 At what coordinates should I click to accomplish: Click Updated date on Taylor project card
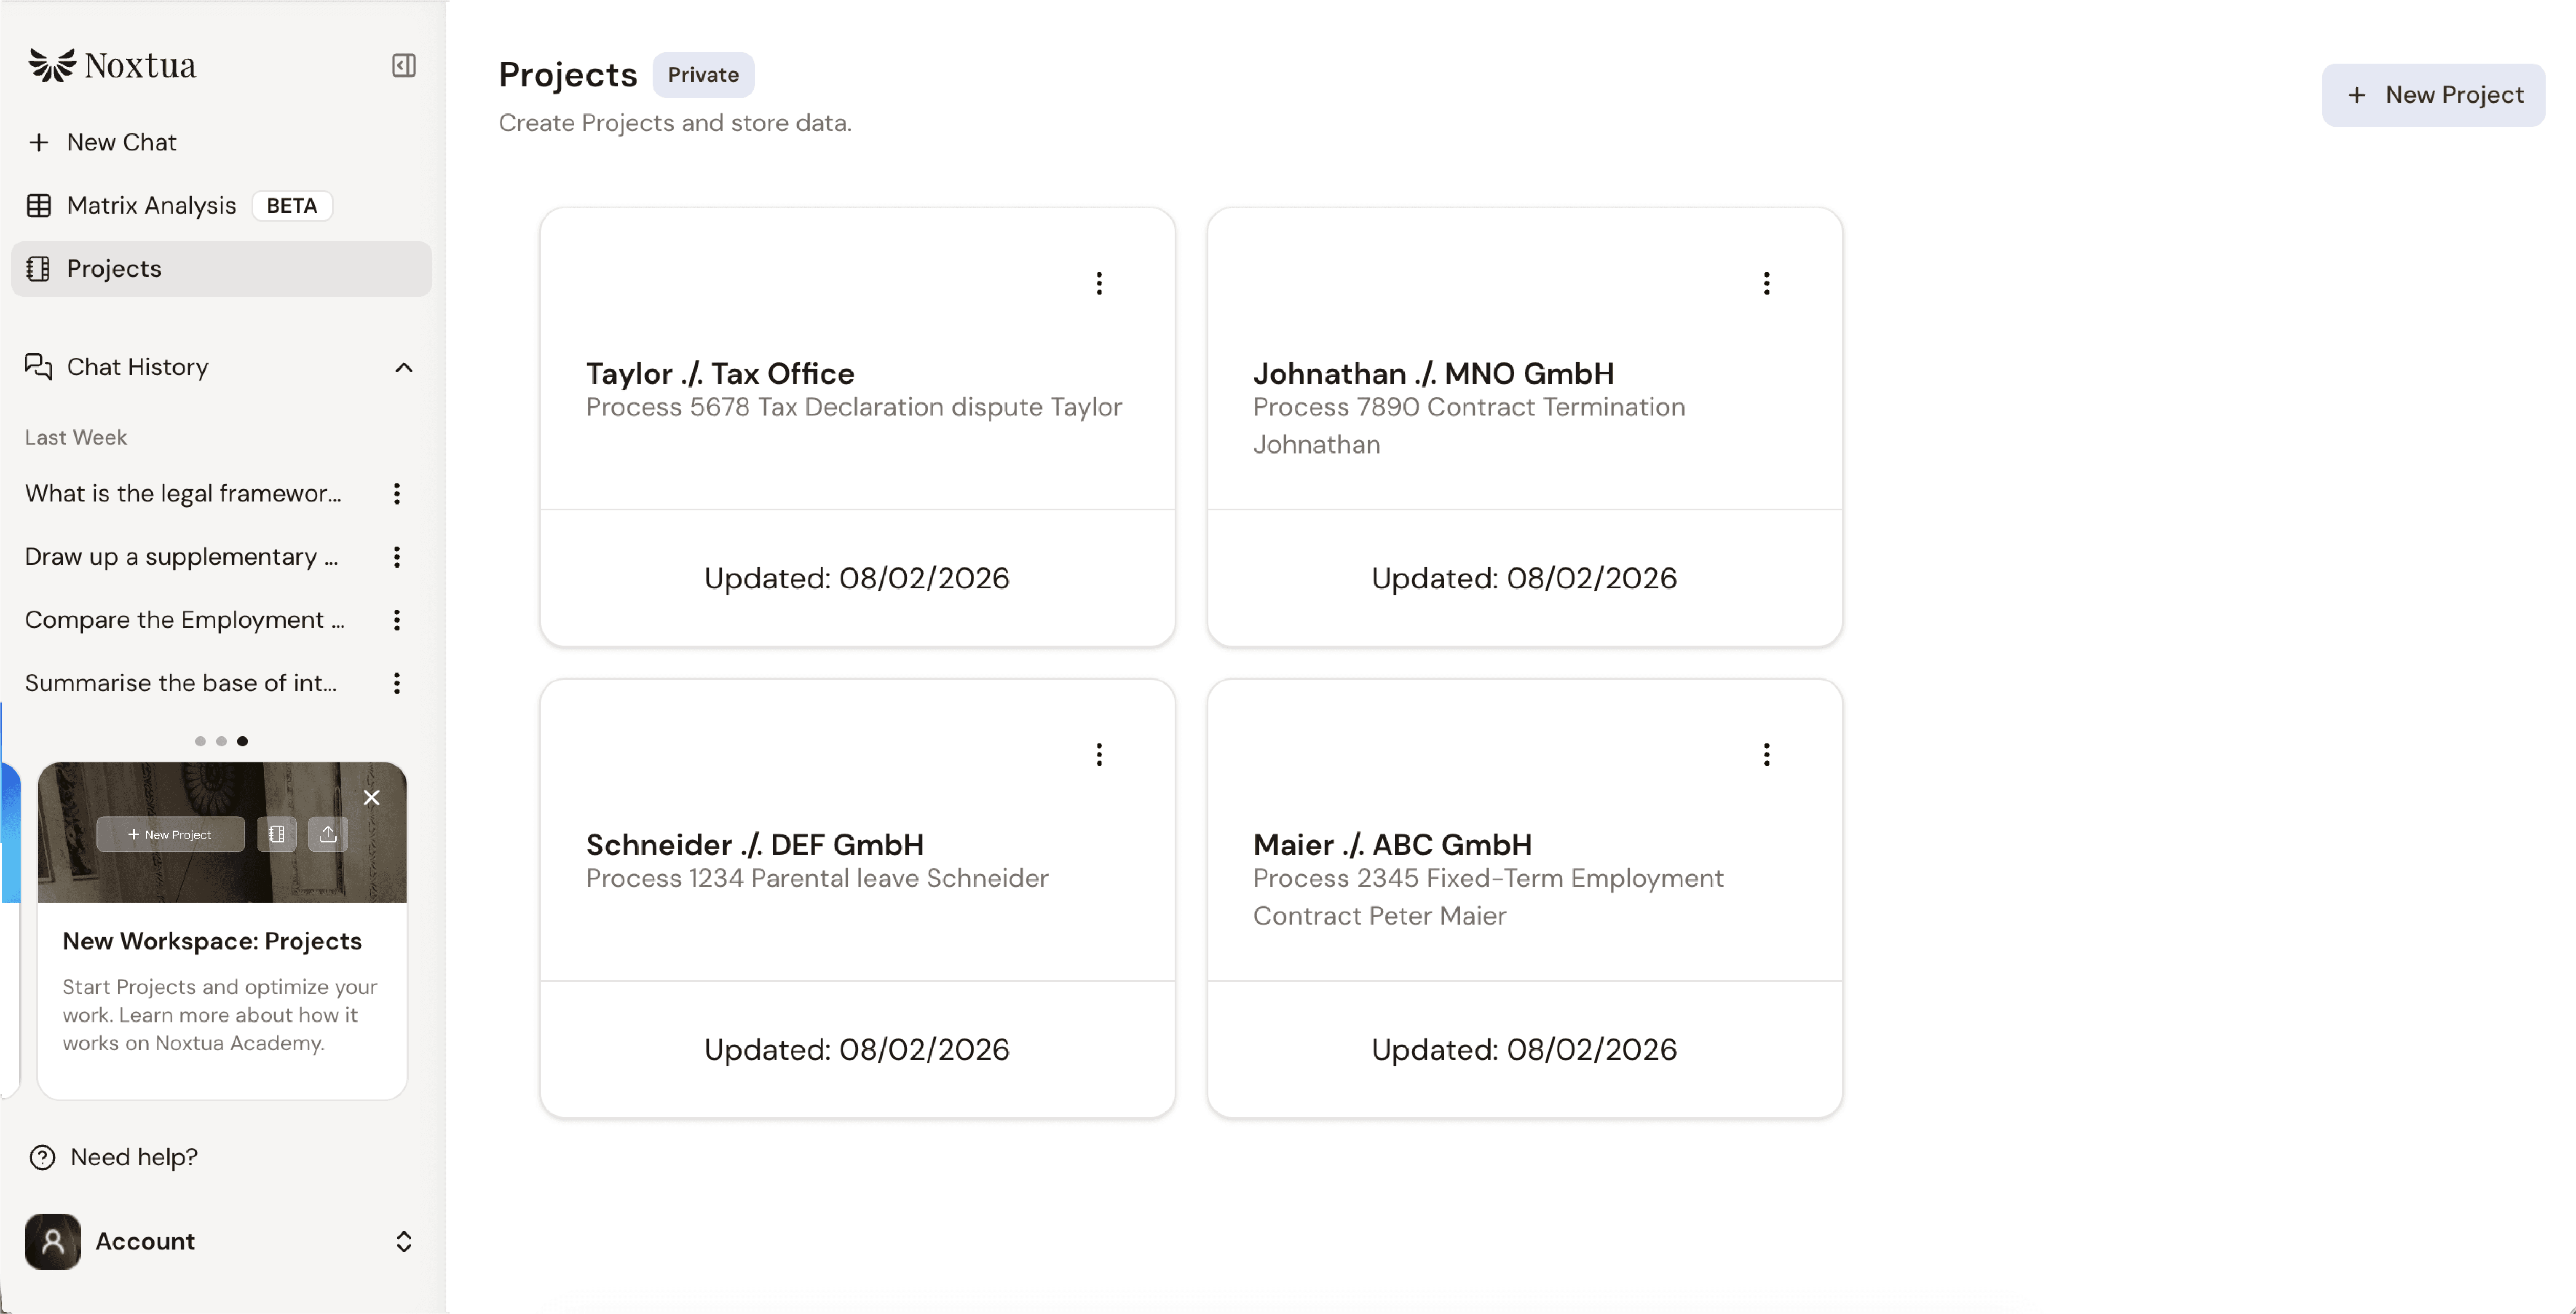coord(857,578)
